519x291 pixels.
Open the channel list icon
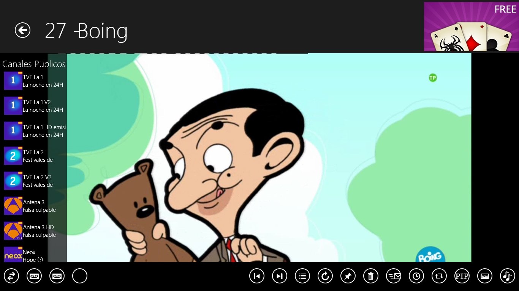coord(302,276)
